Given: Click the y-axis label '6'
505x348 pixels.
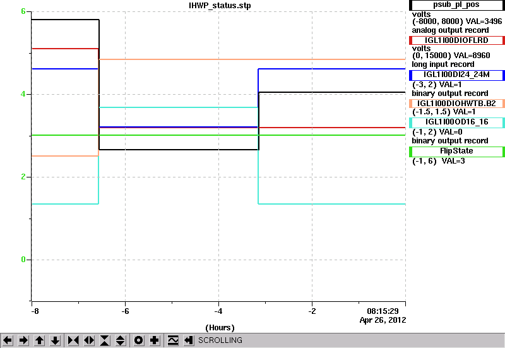Looking at the screenshot, I should (23, 11).
